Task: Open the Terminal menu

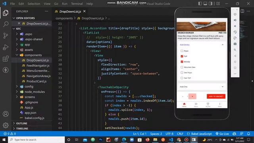Action: [x=77, y=4]
